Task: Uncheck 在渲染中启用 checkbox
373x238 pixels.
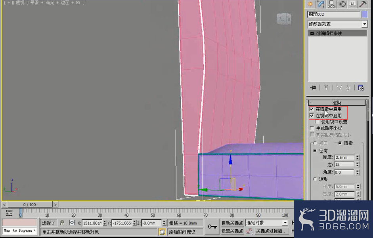Action: tap(312, 109)
